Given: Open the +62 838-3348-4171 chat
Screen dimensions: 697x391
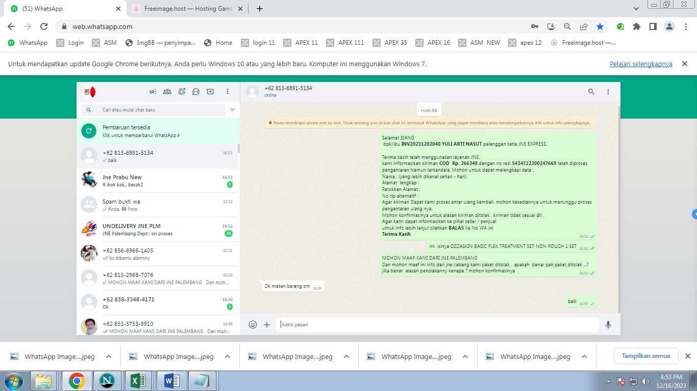Looking at the screenshot, I should point(157,303).
